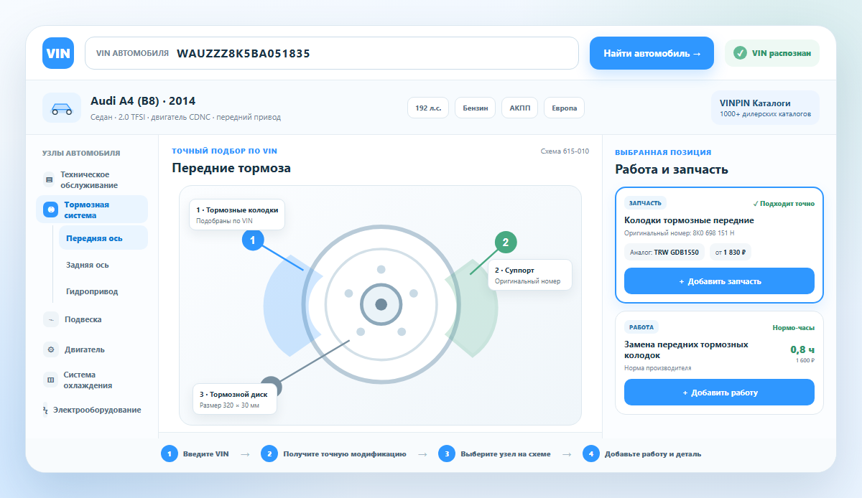Open VINPIN Каталоги card
This screenshot has height=498, width=862.
pos(765,108)
